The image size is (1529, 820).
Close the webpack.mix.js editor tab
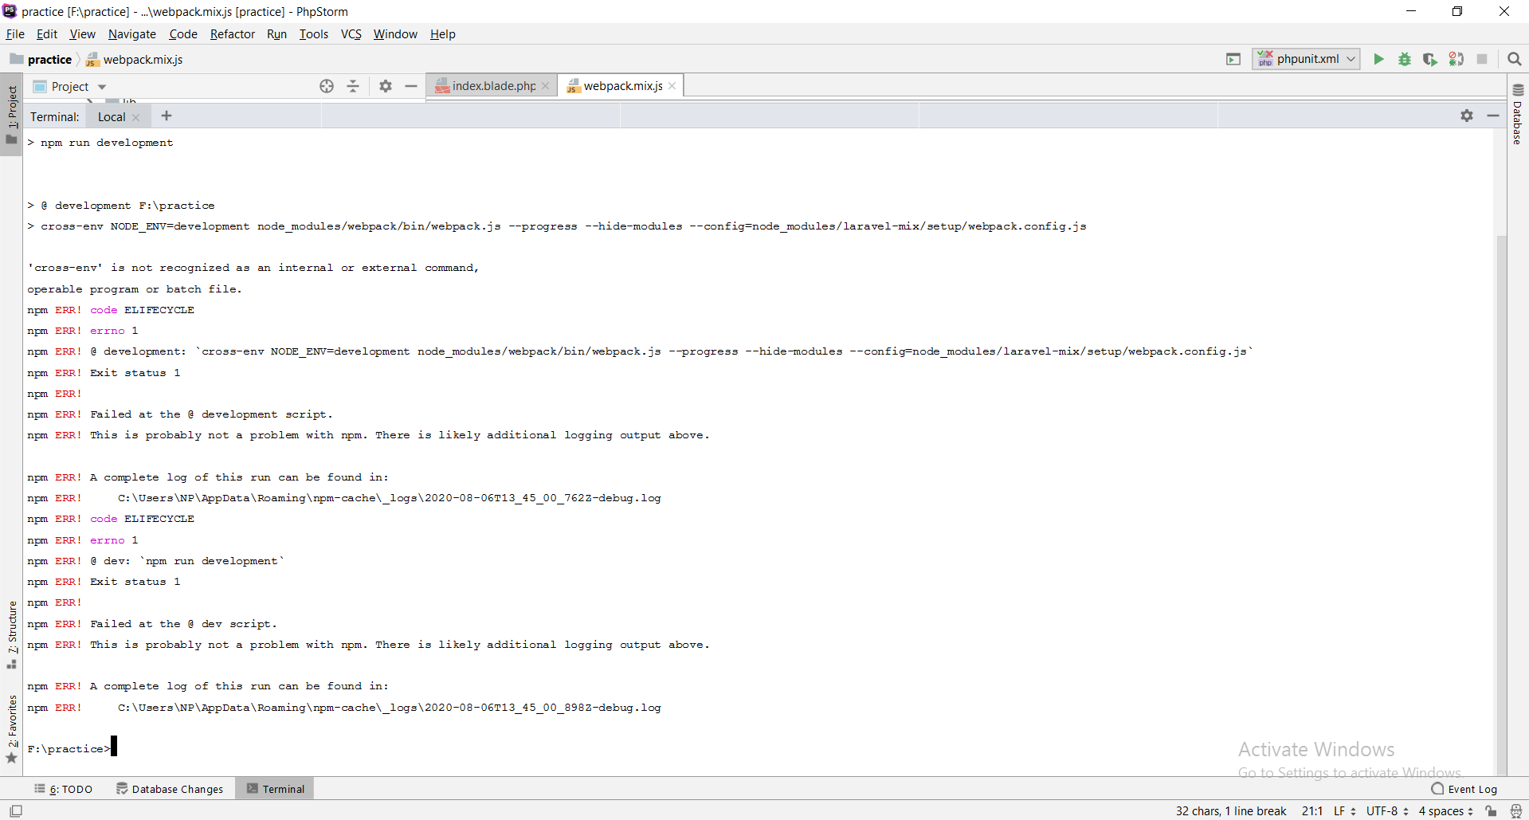pos(672,86)
